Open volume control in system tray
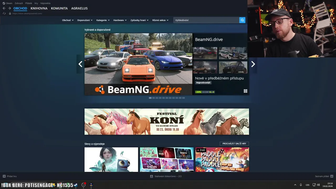The width and height of the screenshot is (336, 189). [318, 185]
